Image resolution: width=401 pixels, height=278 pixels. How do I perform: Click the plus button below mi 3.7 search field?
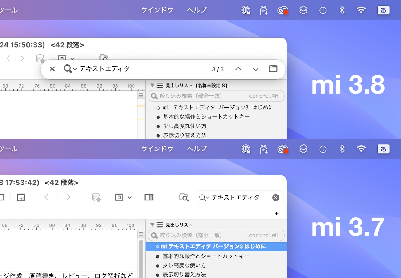276,214
